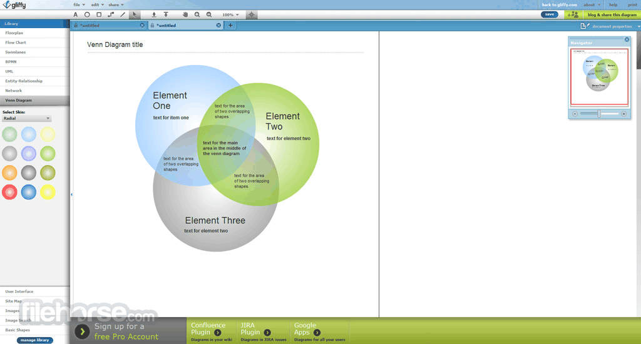Viewport: 641px width, 344px height.
Task: Select the Text tool in toolbar
Action: click(76, 14)
